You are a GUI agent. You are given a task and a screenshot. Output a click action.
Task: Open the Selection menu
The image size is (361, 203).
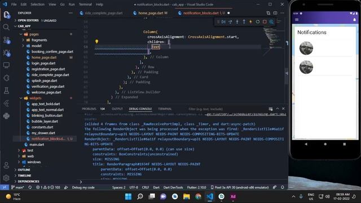click(x=38, y=5)
